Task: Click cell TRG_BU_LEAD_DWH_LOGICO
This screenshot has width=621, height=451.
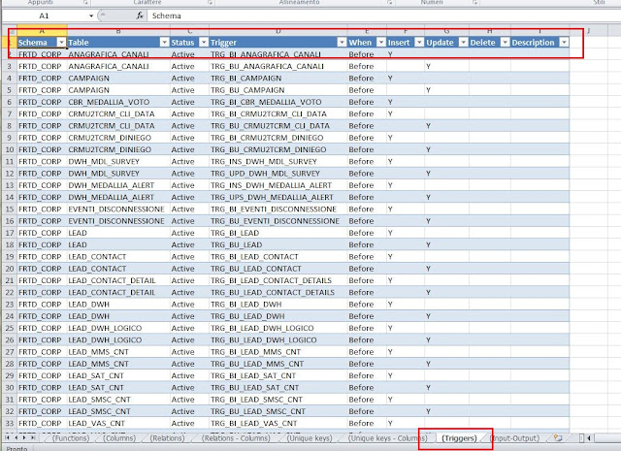Action: coord(278,340)
